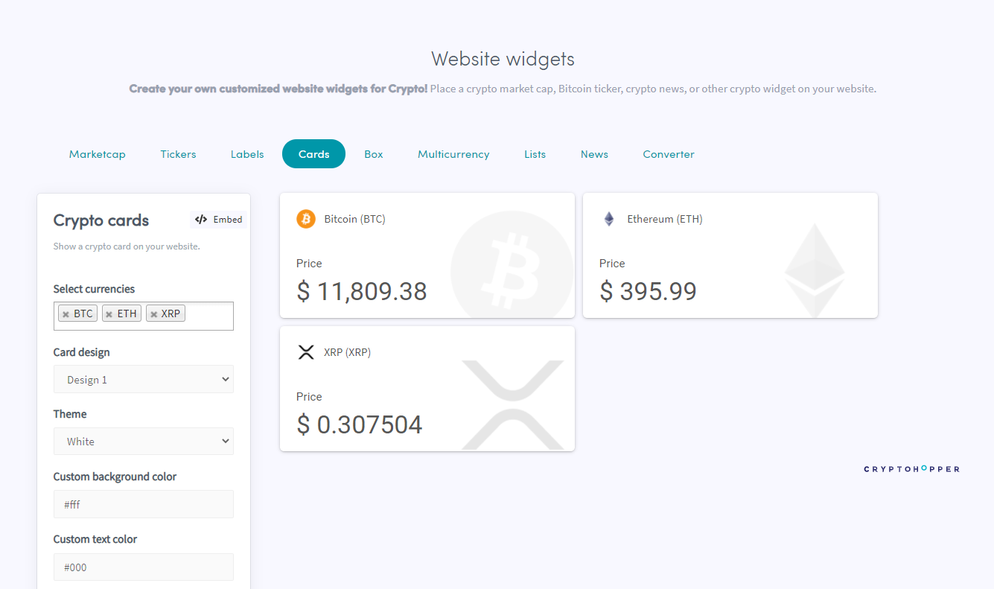Click the large Bitcoin watermark graphic

pyautogui.click(x=512, y=264)
